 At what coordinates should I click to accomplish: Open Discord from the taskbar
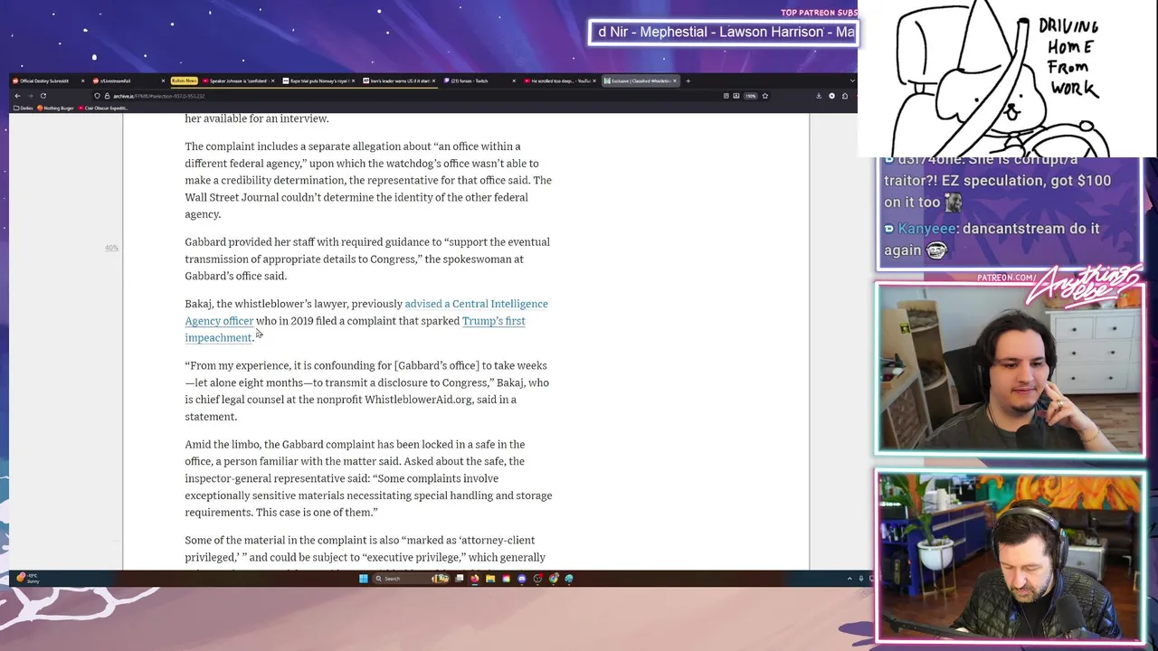[521, 579]
